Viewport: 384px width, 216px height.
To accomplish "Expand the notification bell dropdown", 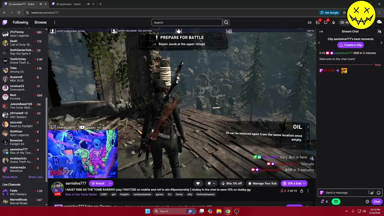I will coord(214,183).
